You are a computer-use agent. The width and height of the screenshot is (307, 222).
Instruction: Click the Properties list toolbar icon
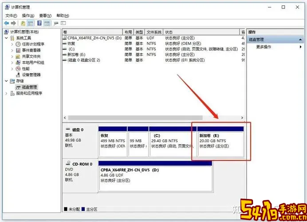tap(63, 23)
